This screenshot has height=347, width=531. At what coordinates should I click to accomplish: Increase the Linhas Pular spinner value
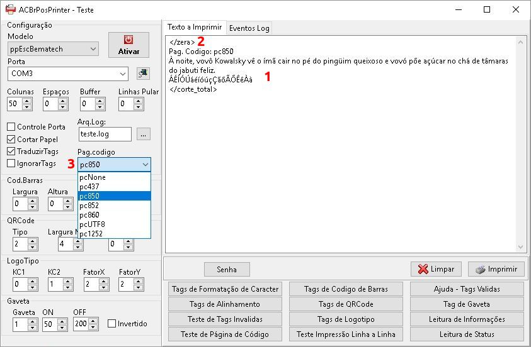[x=138, y=101]
